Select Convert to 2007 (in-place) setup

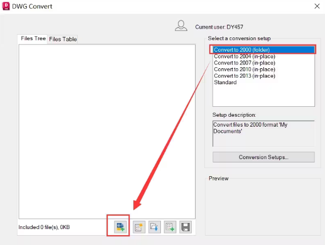(245, 63)
